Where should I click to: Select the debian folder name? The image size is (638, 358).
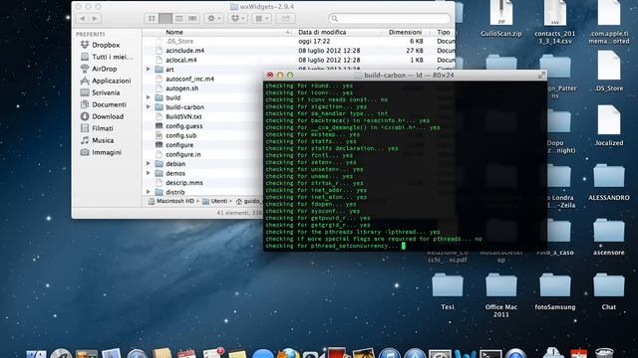175,164
